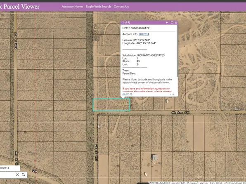
Task: Open the Assessor Home menu link
Action: [x=72, y=7]
